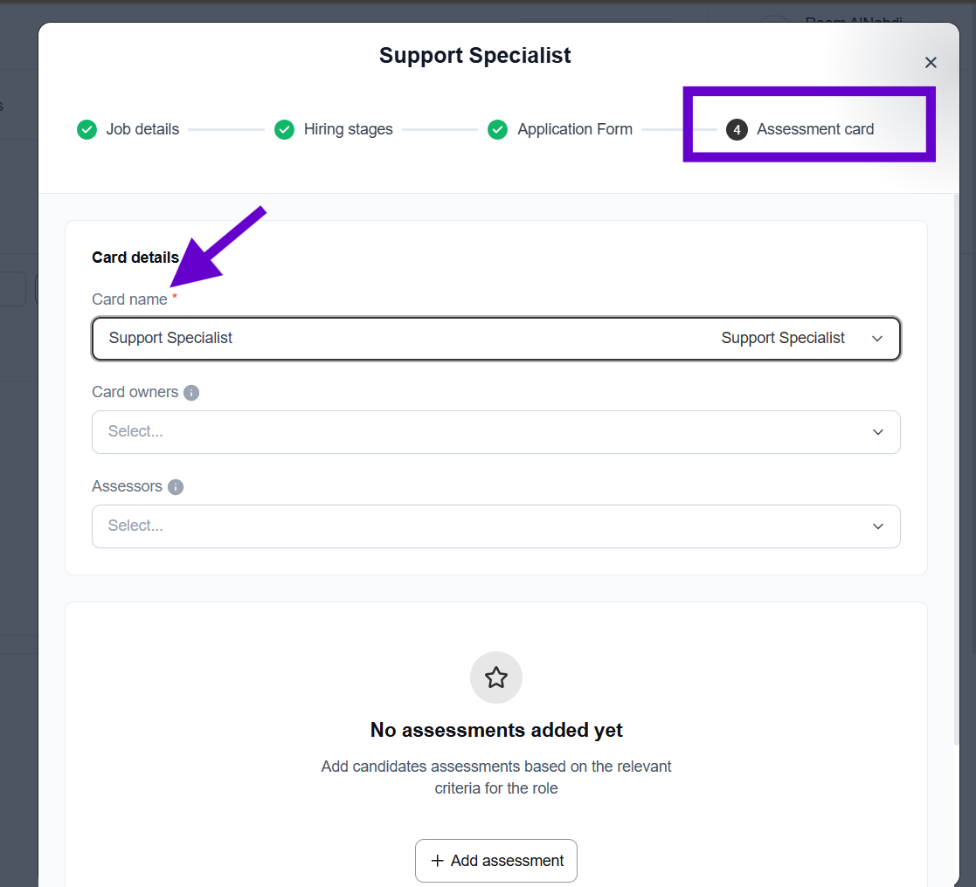
Task: Select the Assessment card step
Action: tap(814, 129)
